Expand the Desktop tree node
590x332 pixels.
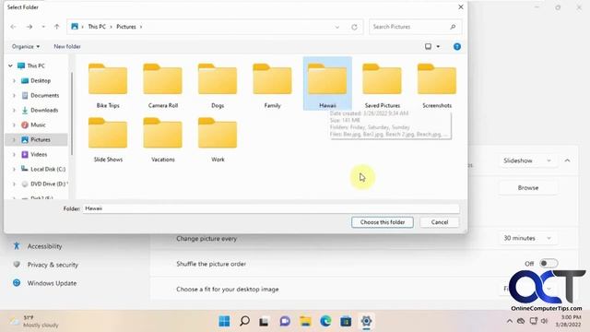[x=14, y=80]
